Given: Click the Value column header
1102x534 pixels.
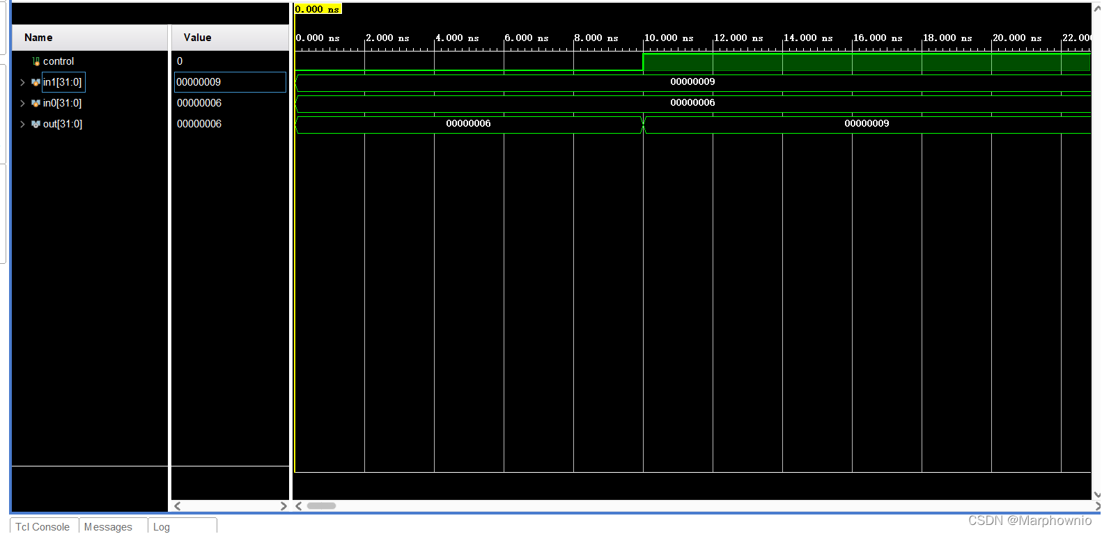Looking at the screenshot, I should tap(230, 38).
